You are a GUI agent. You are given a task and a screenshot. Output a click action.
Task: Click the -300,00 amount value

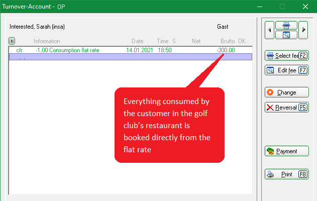tap(226, 50)
